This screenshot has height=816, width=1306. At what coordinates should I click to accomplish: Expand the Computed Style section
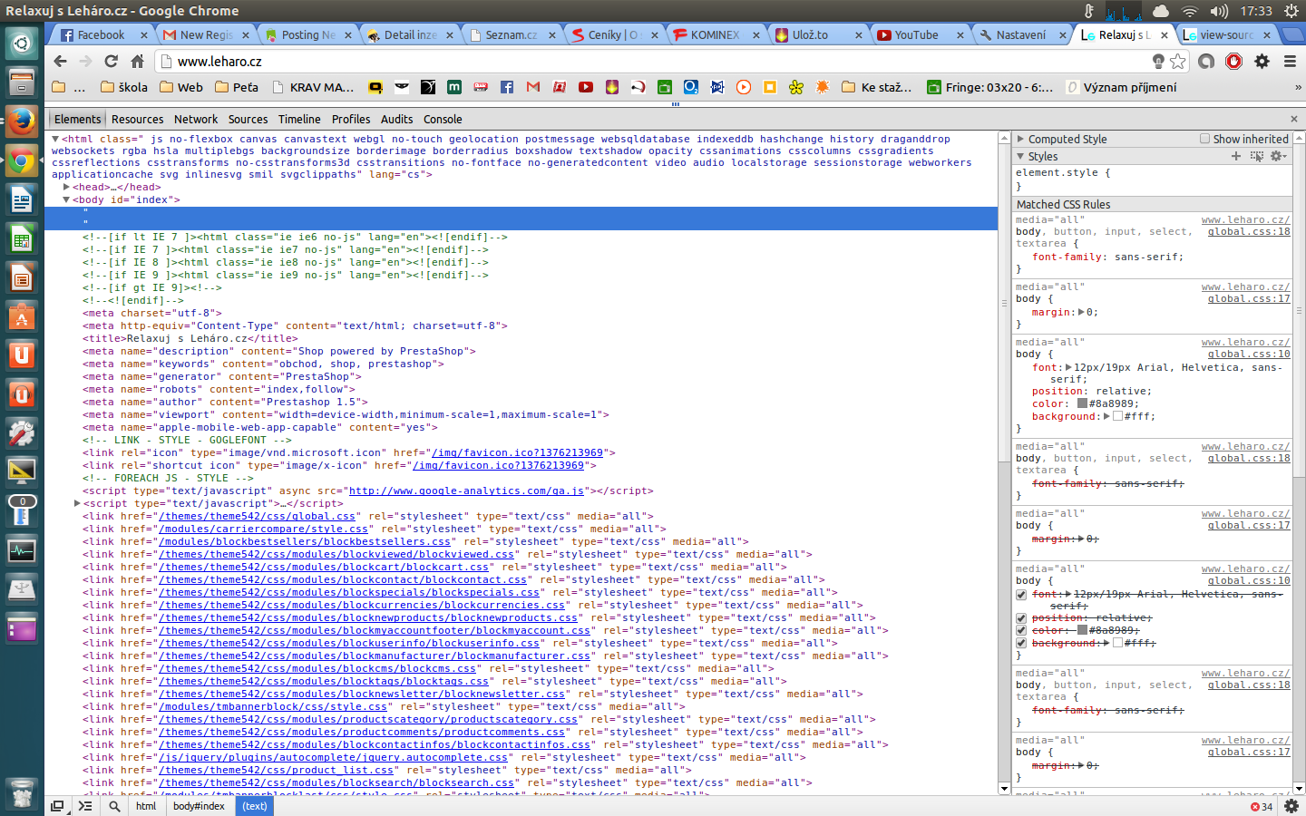(x=1021, y=139)
